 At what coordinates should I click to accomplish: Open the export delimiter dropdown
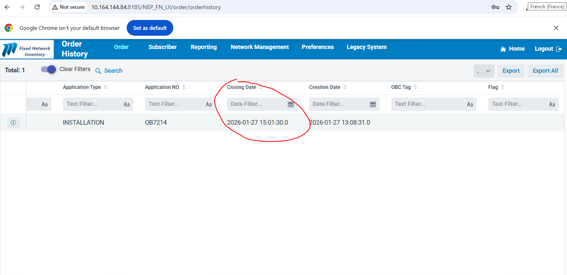(x=484, y=71)
